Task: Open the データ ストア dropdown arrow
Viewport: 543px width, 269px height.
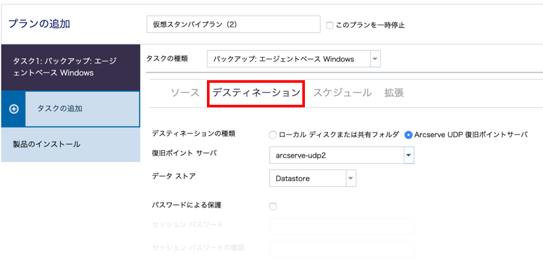Action: [351, 178]
